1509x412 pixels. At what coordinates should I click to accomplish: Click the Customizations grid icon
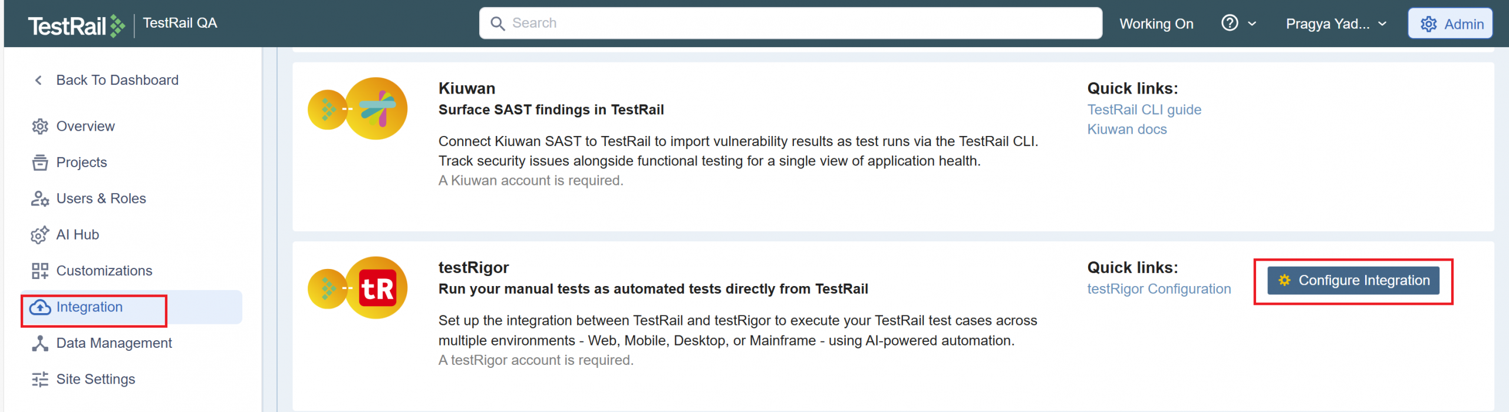(x=39, y=271)
